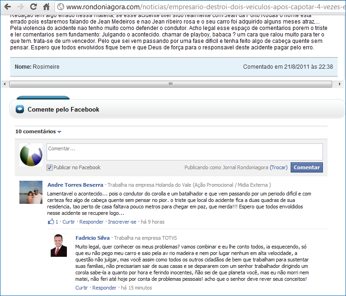
Task: Click Andre Torres Beserra's profile photo thumbnail
Action: click(31, 192)
